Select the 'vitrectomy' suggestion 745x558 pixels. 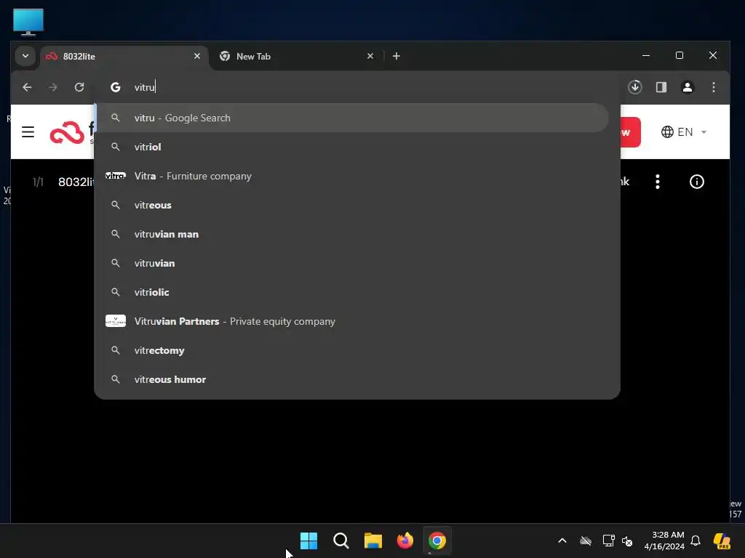(351, 351)
